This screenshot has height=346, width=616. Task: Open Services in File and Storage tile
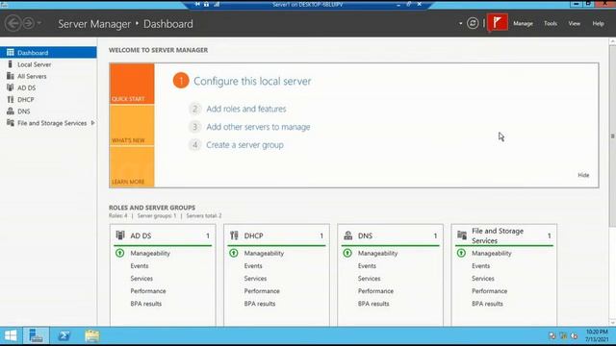click(x=483, y=279)
